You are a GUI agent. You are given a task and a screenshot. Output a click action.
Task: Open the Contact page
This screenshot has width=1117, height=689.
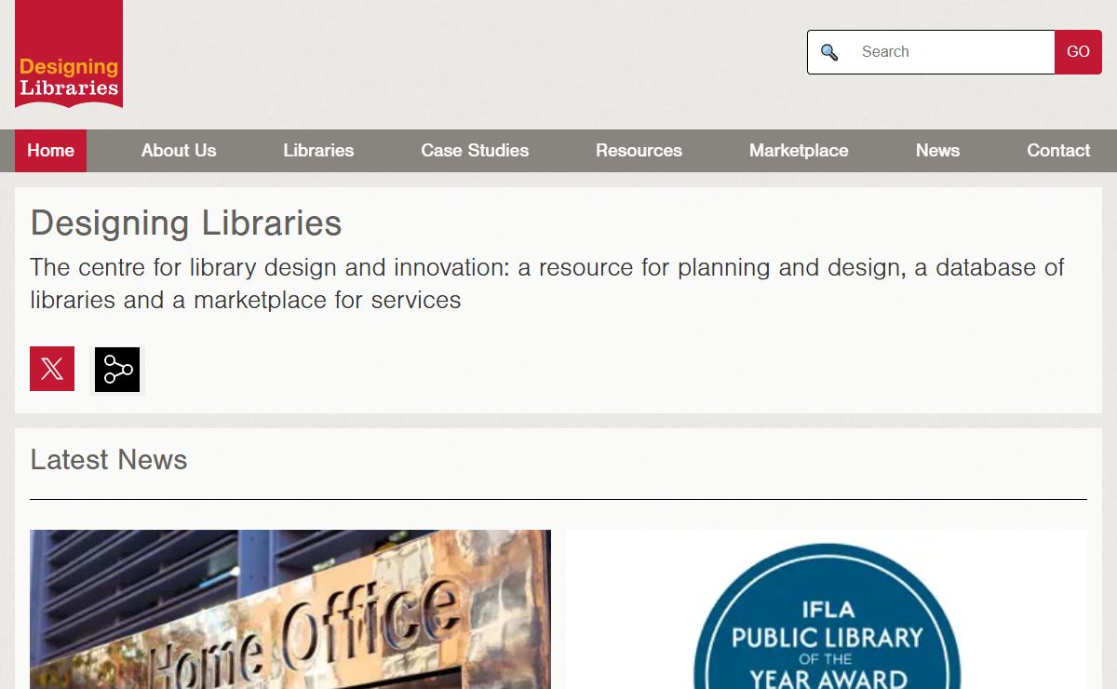(1058, 151)
